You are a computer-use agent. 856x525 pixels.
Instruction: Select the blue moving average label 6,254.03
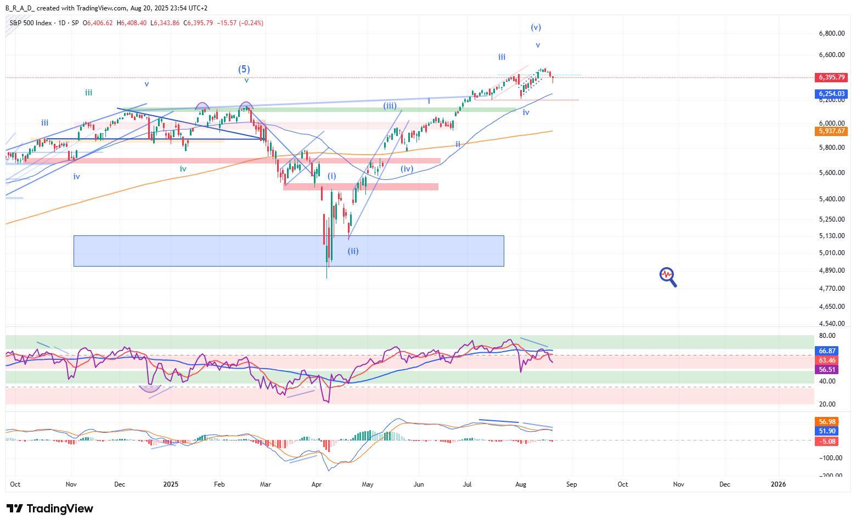point(831,94)
